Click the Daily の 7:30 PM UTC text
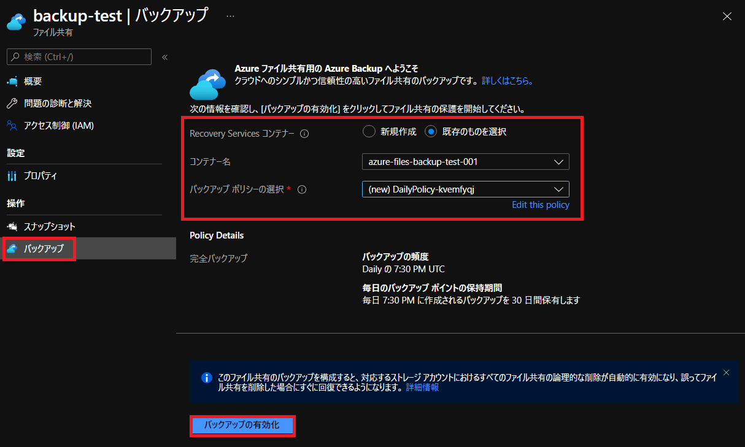The width and height of the screenshot is (745, 447). pyautogui.click(x=404, y=269)
